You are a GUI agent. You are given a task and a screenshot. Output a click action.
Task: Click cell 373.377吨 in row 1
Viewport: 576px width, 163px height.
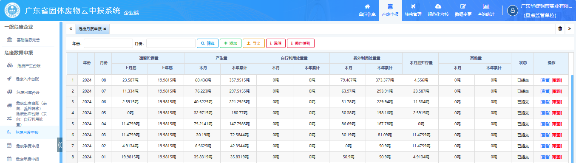[x=384, y=80]
